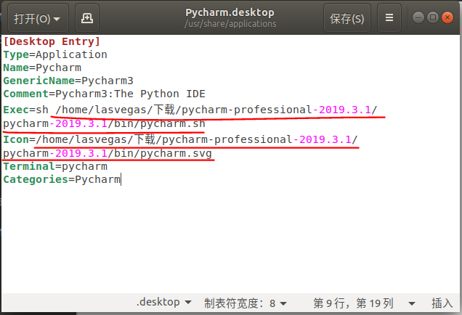The height and width of the screenshot is (315, 462).
Task: Click the bin/pycharm.svg path text
Action: click(163, 153)
